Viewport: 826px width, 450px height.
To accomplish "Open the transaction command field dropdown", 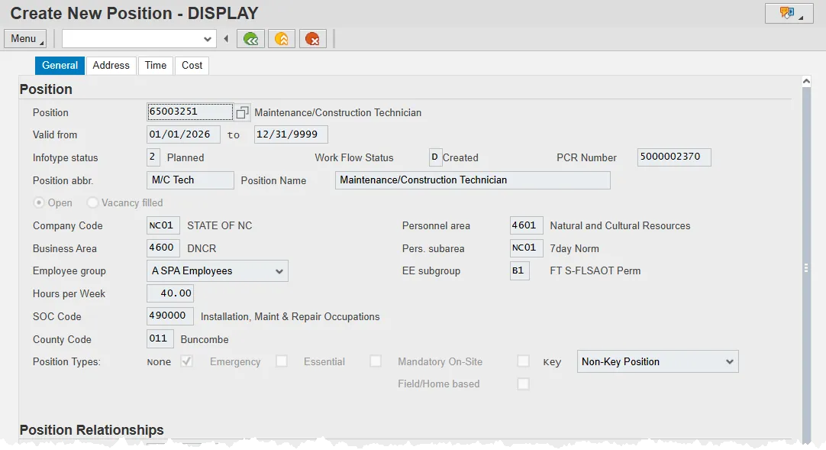I will (x=208, y=39).
